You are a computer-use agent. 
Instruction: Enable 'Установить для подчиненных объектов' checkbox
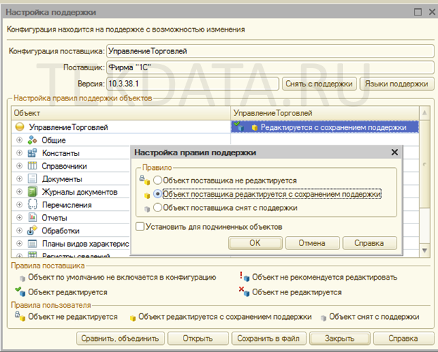tap(140, 226)
